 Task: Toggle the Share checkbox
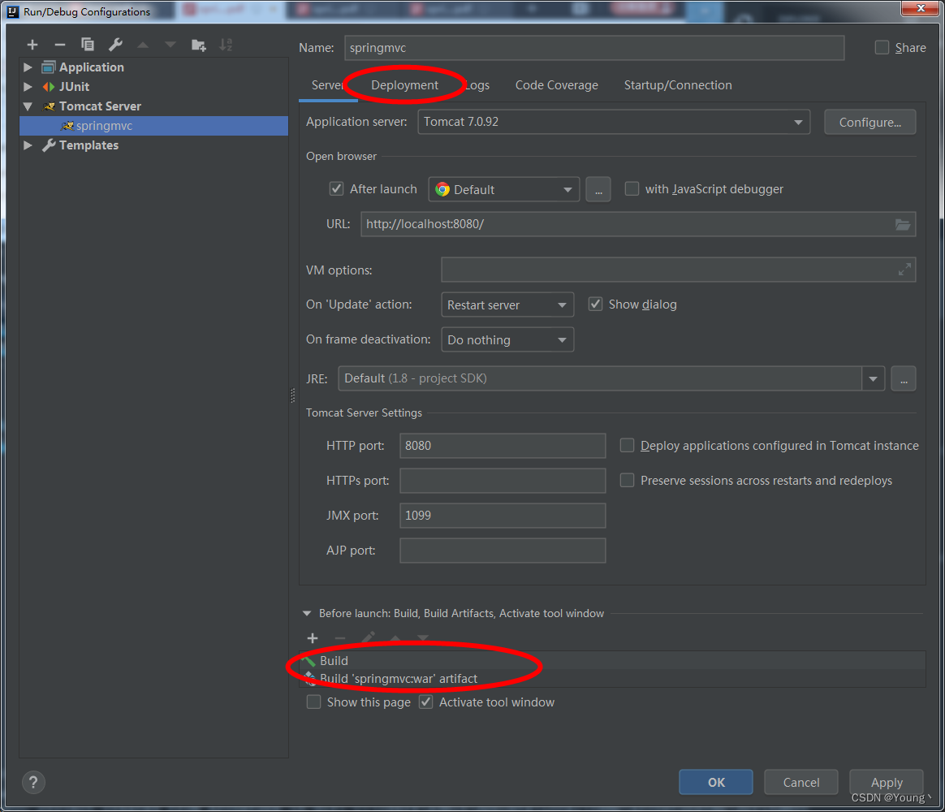(882, 48)
